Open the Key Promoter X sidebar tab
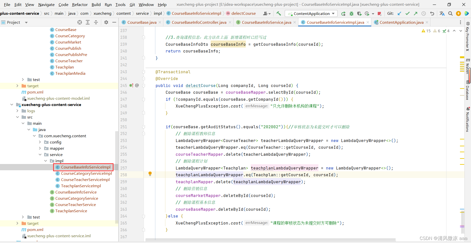 [x=468, y=36]
